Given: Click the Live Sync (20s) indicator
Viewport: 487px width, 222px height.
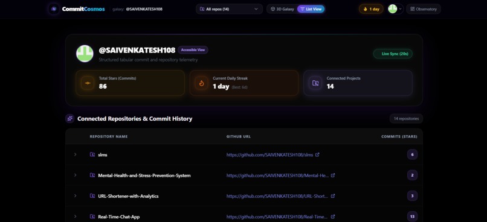Looking at the screenshot, I should pyautogui.click(x=393, y=54).
